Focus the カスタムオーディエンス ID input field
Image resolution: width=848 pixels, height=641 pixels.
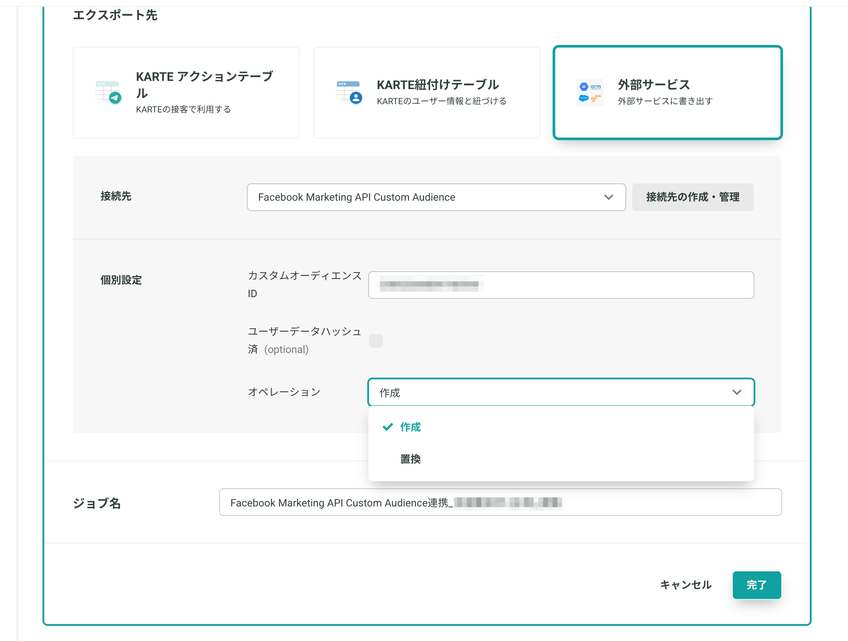coord(561,285)
